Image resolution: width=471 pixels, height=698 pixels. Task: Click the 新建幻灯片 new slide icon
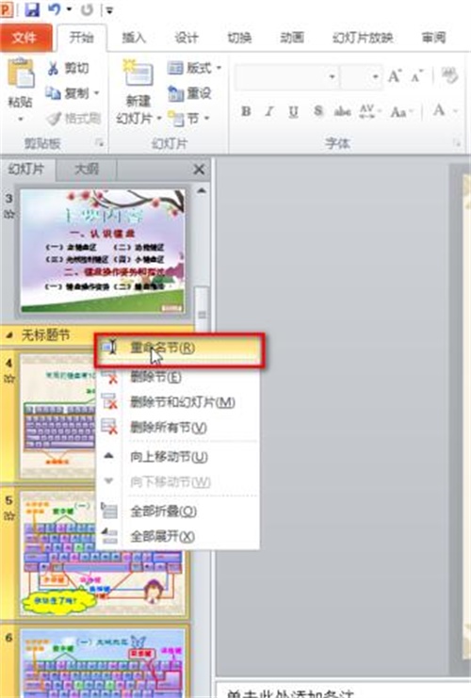pyautogui.click(x=138, y=73)
